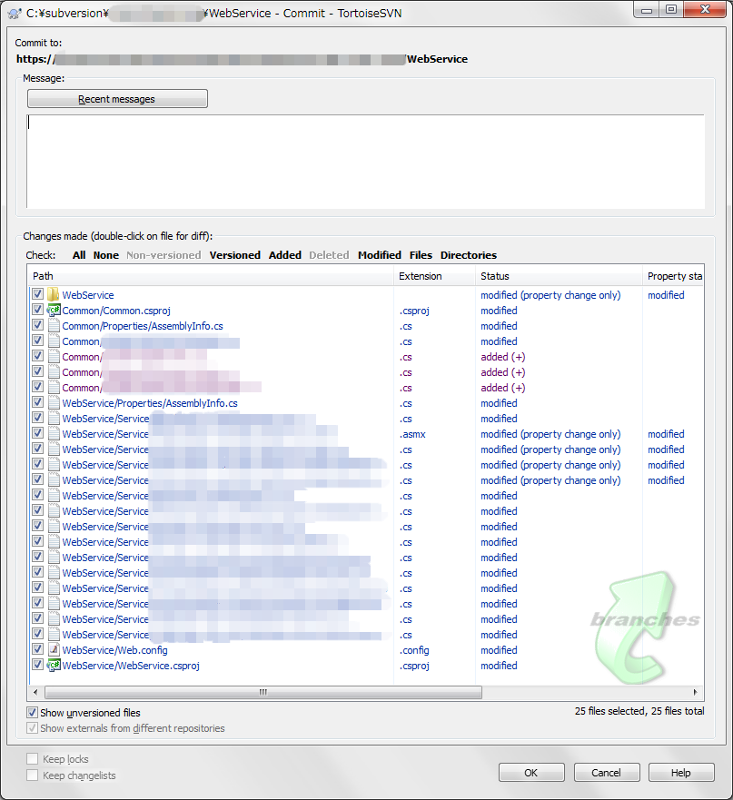Toggle Show unversioned files checkbox
Image resolution: width=733 pixels, height=800 pixels.
tap(33, 713)
